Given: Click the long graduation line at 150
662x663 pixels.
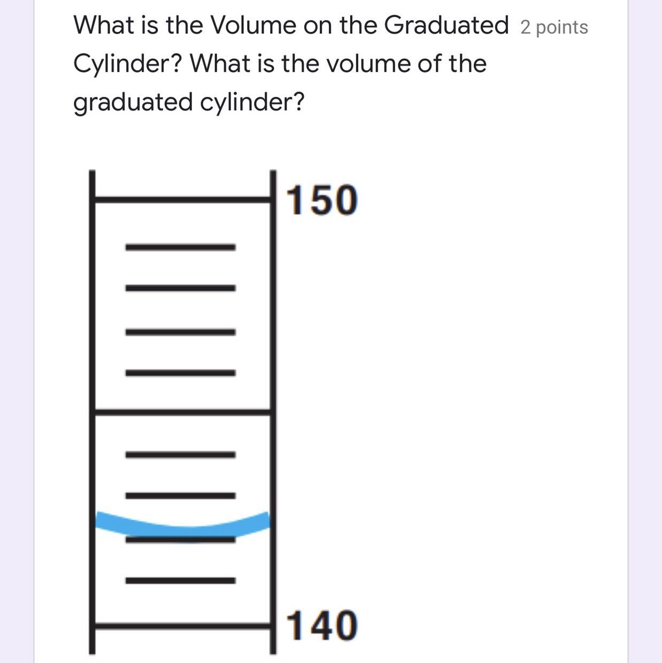Looking at the screenshot, I should pyautogui.click(x=182, y=200).
